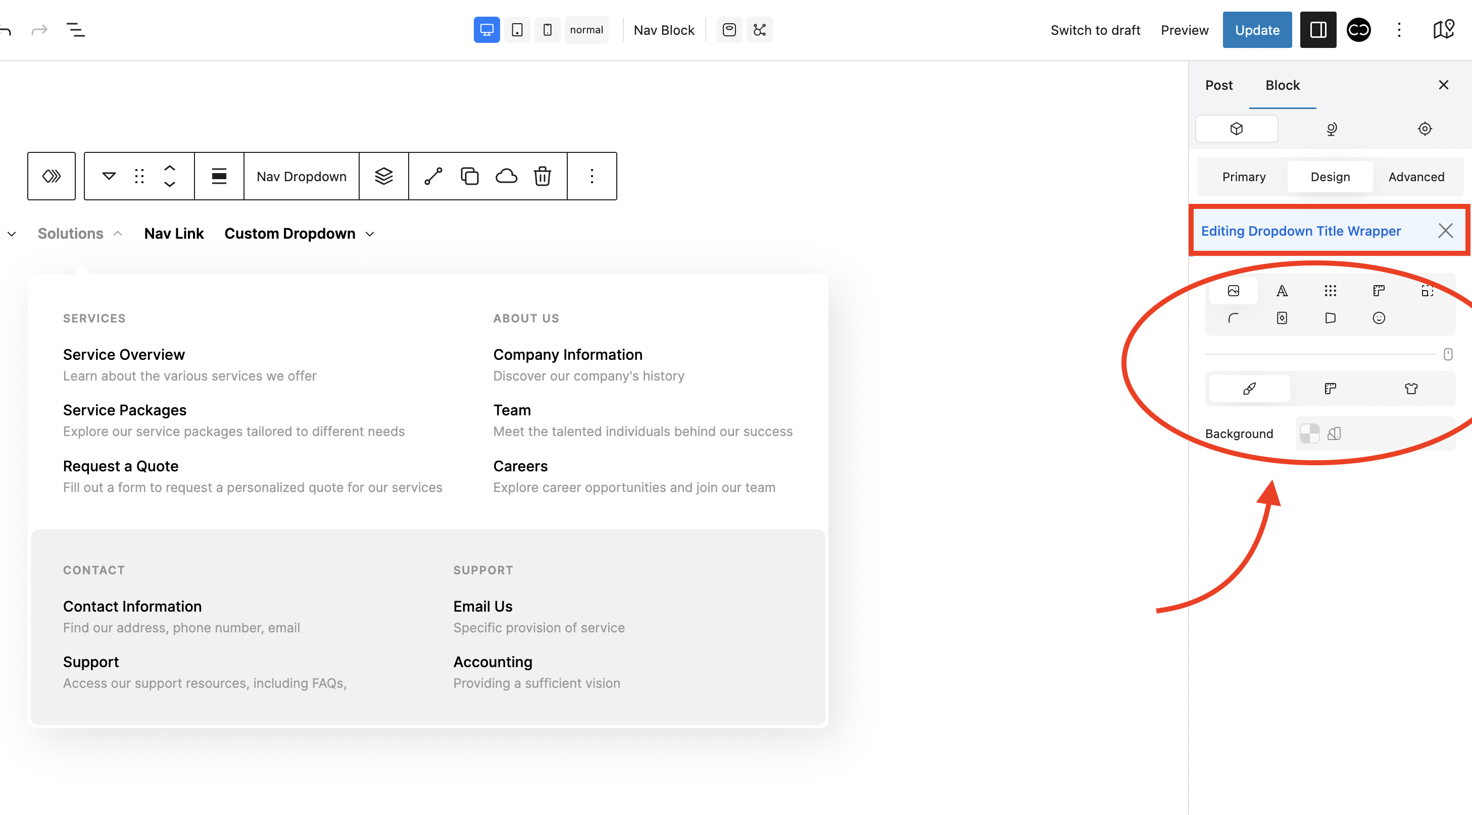Viewport: 1472px width, 815px height.
Task: Switch to the Post tab
Action: coord(1218,85)
